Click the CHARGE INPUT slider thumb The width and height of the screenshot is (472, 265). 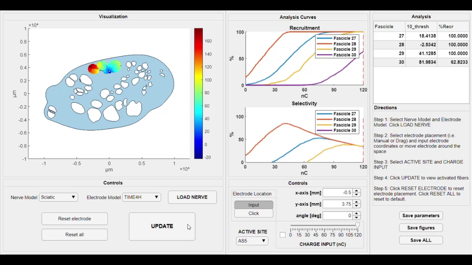pos(357,225)
